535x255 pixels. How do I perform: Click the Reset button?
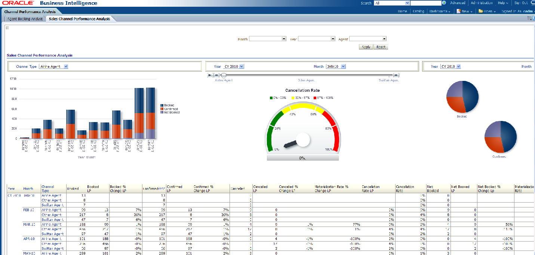click(x=381, y=47)
